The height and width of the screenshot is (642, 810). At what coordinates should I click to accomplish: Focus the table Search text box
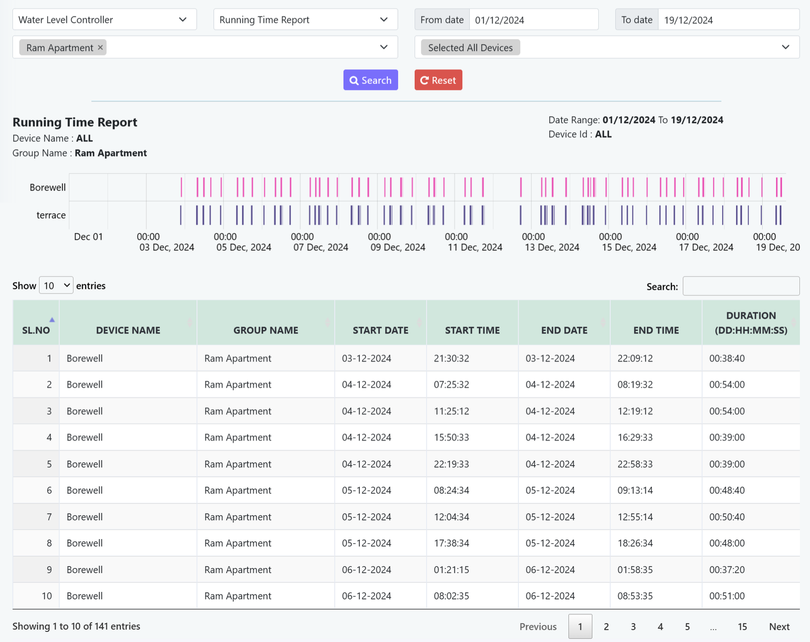click(x=741, y=286)
